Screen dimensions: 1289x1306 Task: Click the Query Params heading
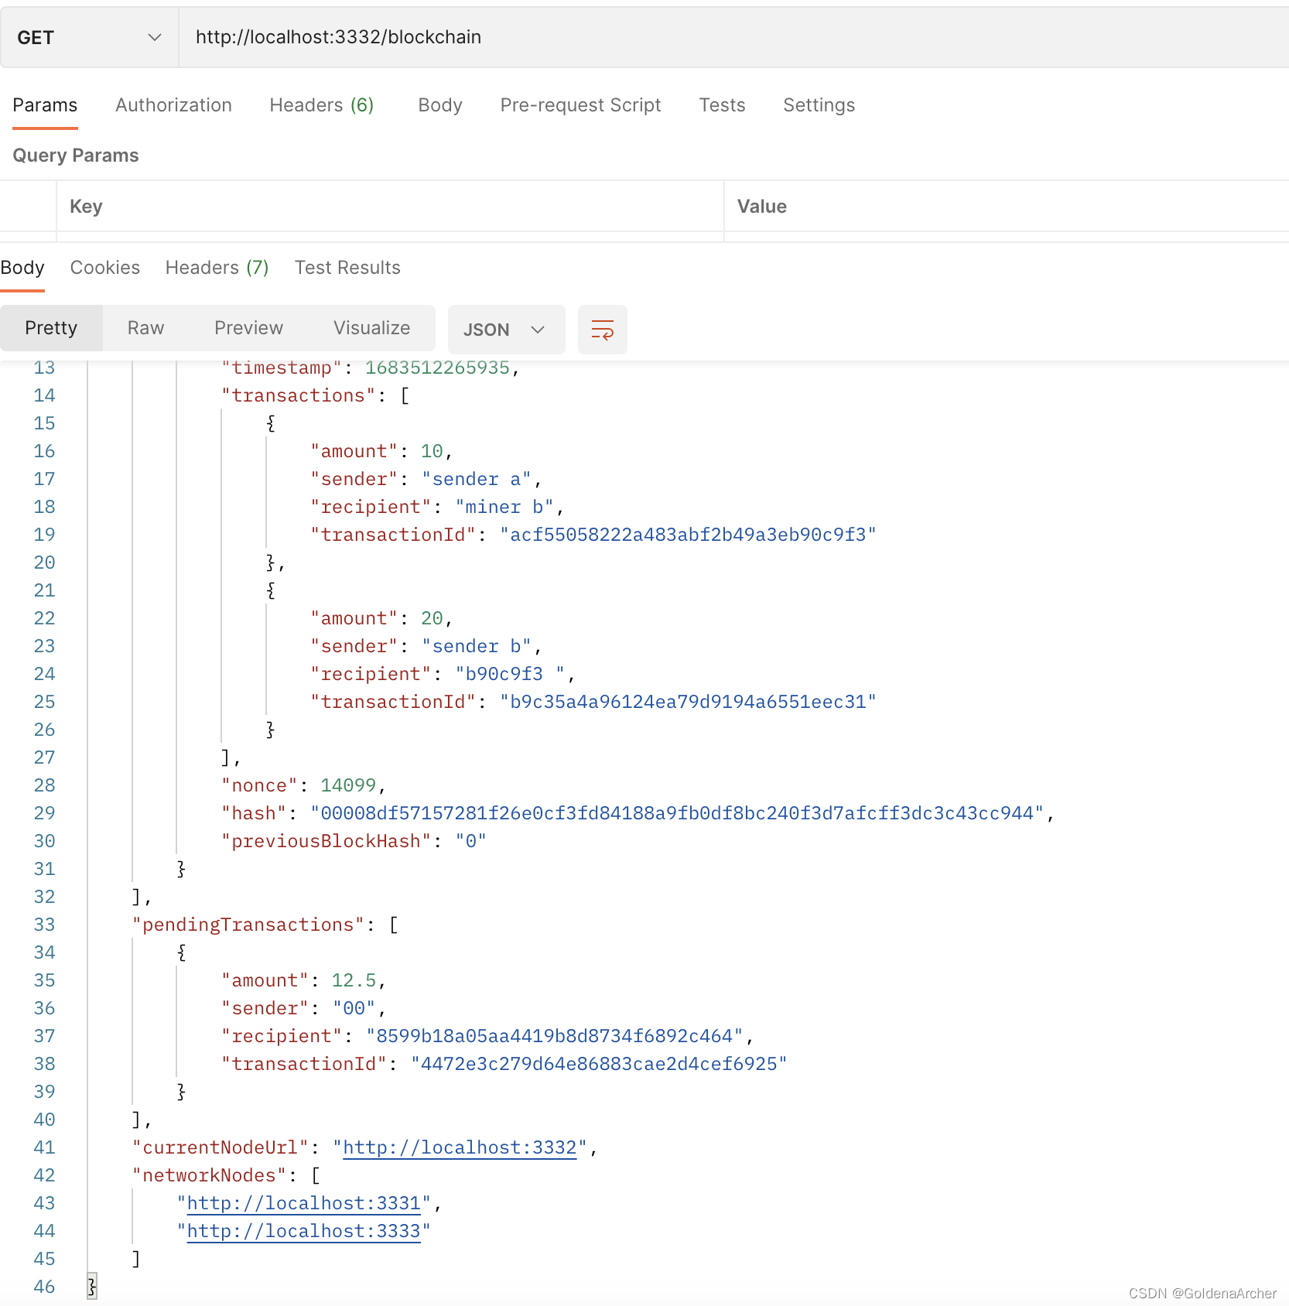click(x=76, y=156)
